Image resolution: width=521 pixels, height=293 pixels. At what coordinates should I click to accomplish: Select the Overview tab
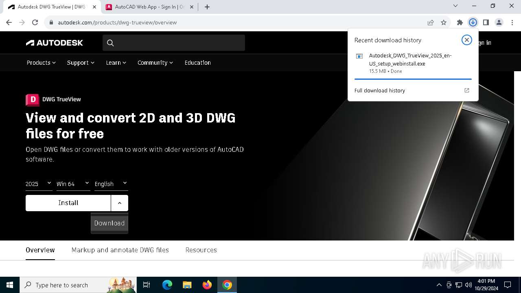click(40, 250)
